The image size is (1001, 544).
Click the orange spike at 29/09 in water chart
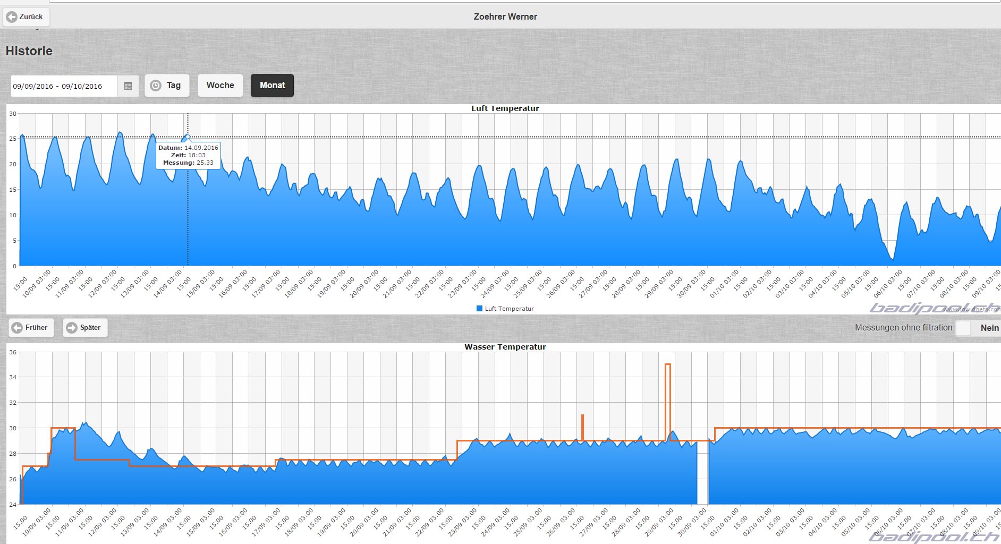pyautogui.click(x=668, y=402)
